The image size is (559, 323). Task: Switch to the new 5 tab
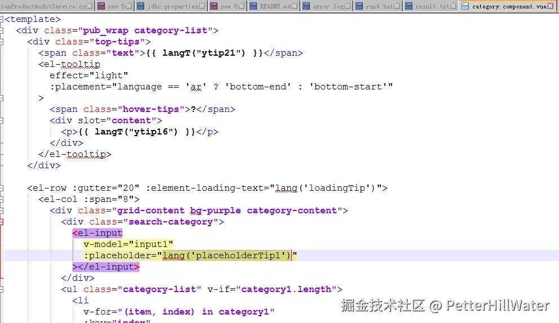113,6
